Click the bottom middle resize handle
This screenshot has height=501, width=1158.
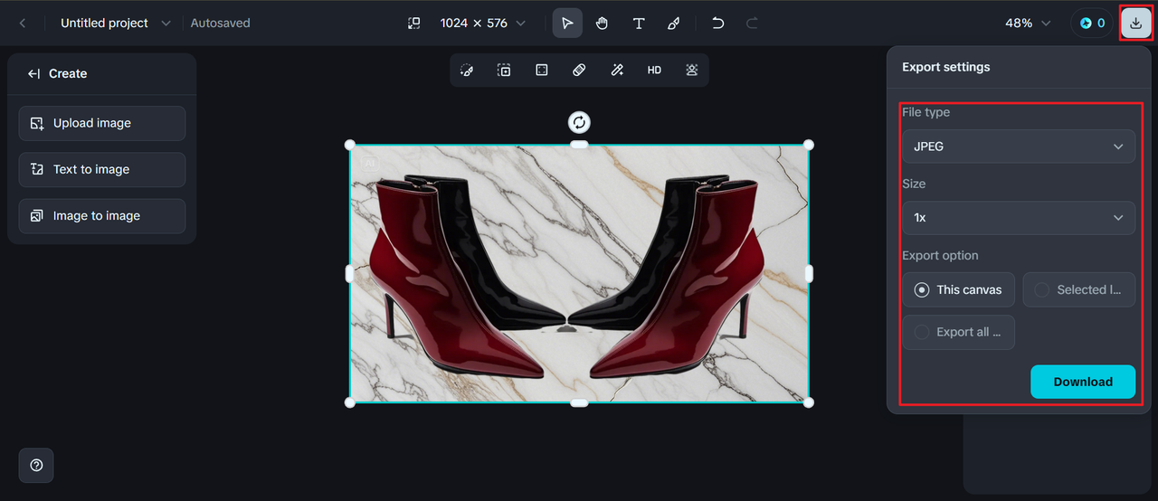tap(579, 402)
